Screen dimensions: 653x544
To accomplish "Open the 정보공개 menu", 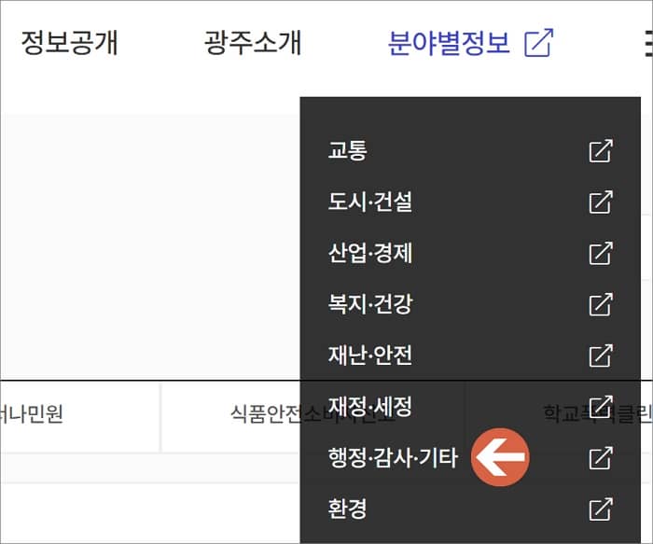I will pos(70,43).
